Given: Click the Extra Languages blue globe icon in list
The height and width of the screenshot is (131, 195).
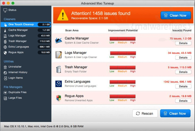Looking at the screenshot, I should [58, 84].
